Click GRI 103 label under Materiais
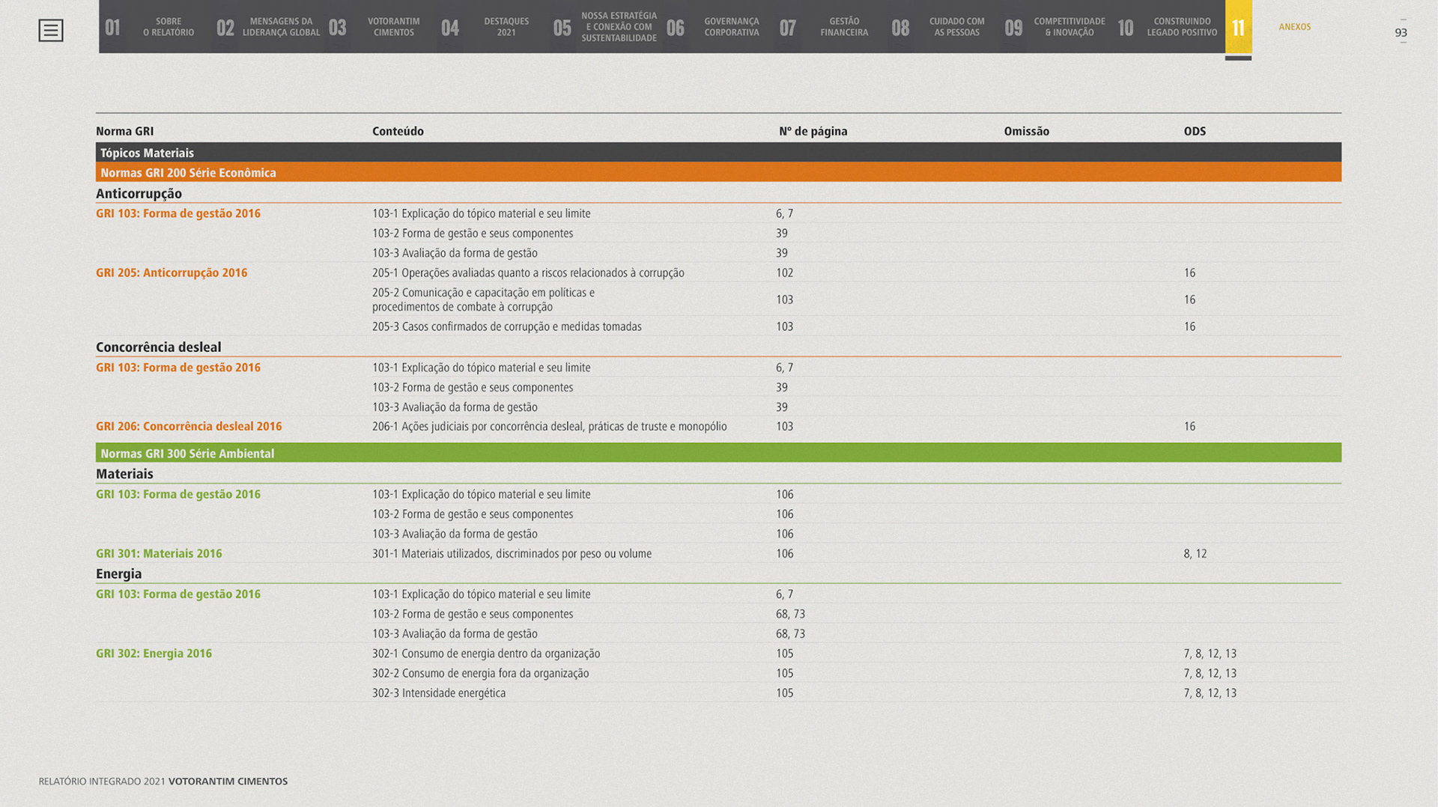This screenshot has height=807, width=1438. (x=178, y=494)
